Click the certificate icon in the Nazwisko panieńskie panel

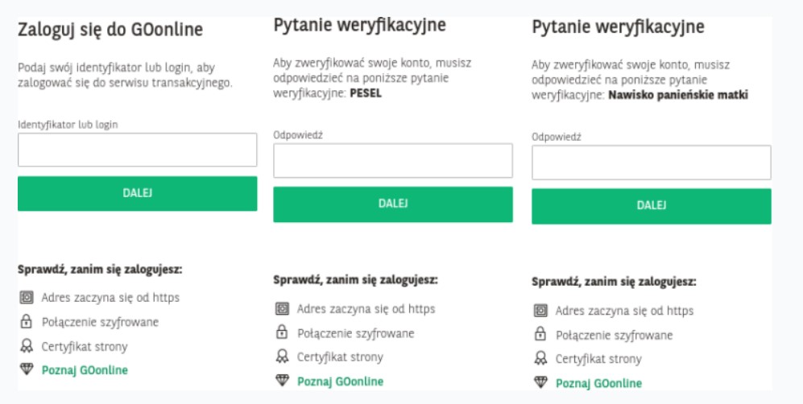[540, 358]
